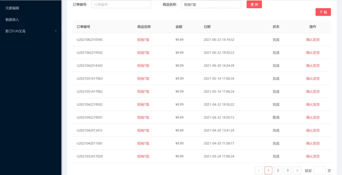Jump to page 3 in pagination

[288, 171]
